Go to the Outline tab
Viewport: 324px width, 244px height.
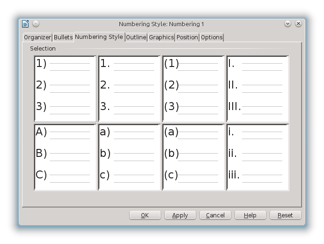(x=136, y=37)
